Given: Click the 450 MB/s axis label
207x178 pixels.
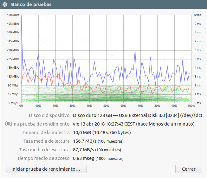Looking at the screenshot, I should pyautogui.click(x=13, y=15).
